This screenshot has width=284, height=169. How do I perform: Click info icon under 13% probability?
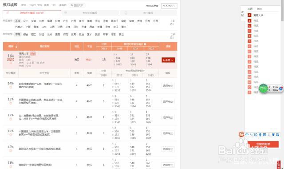[x=11, y=103]
